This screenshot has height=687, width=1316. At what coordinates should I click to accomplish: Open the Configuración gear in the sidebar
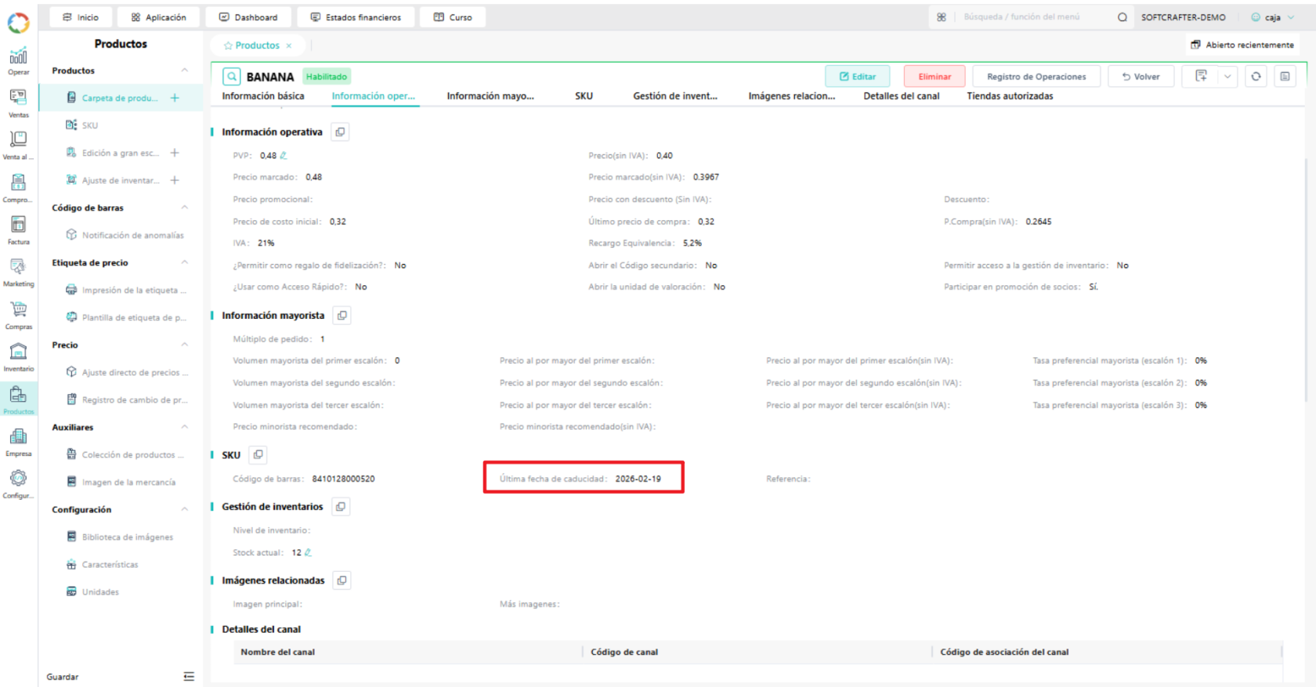click(x=18, y=483)
